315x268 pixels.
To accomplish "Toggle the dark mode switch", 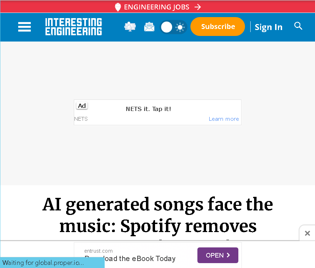I will point(173,27).
